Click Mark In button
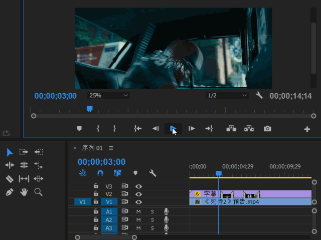The image size is (321, 240). click(x=98, y=129)
